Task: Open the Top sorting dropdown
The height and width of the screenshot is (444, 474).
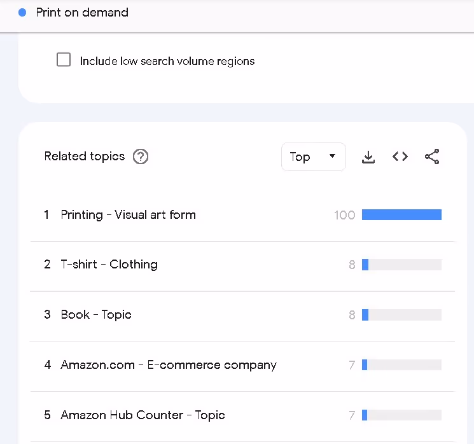Action: tap(314, 157)
